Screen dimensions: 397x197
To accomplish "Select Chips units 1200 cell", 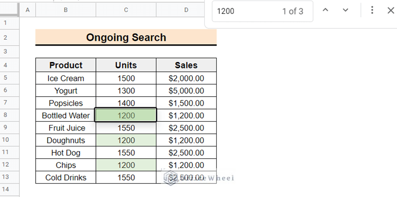I will tap(126, 165).
